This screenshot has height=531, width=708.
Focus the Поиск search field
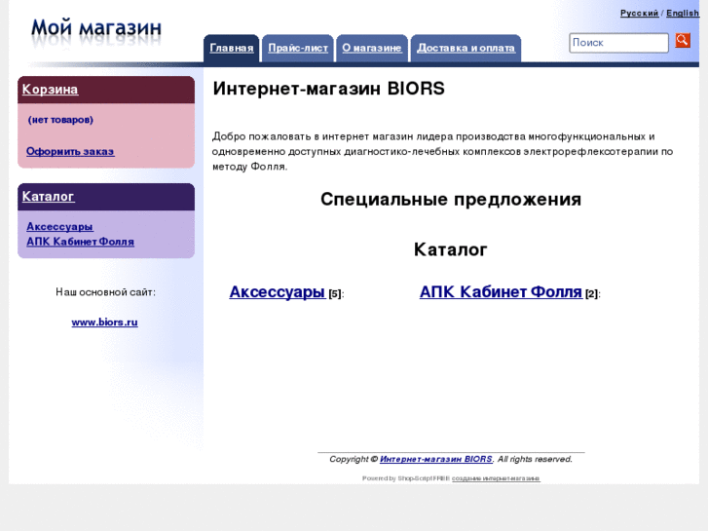(x=618, y=43)
